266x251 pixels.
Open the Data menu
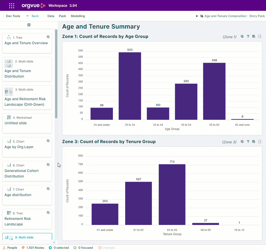(x=51, y=16)
